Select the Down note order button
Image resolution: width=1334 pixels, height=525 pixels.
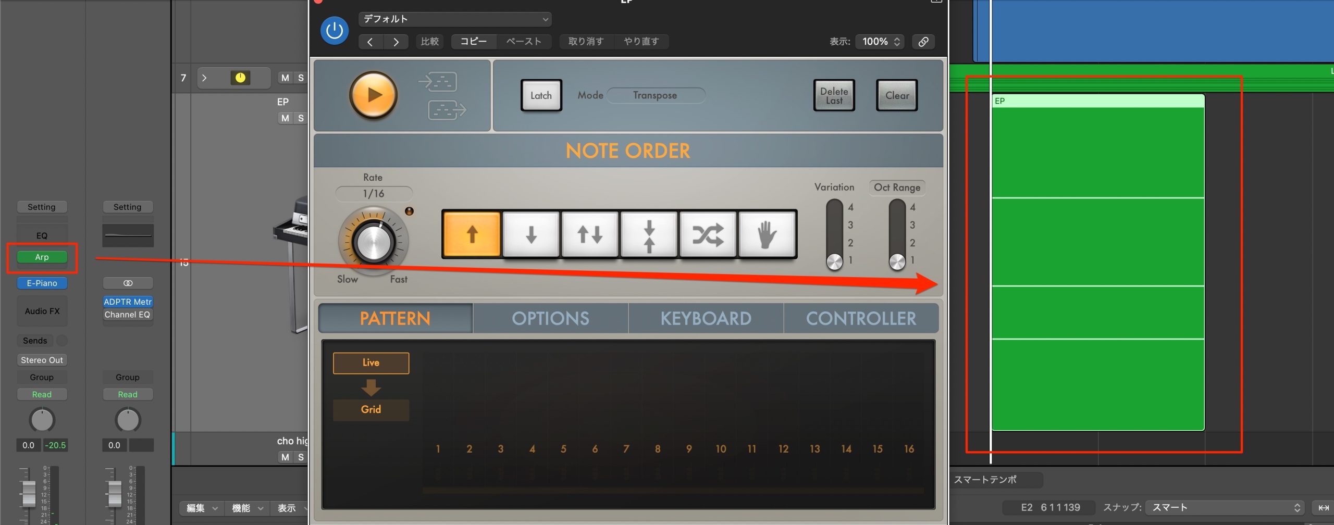531,234
